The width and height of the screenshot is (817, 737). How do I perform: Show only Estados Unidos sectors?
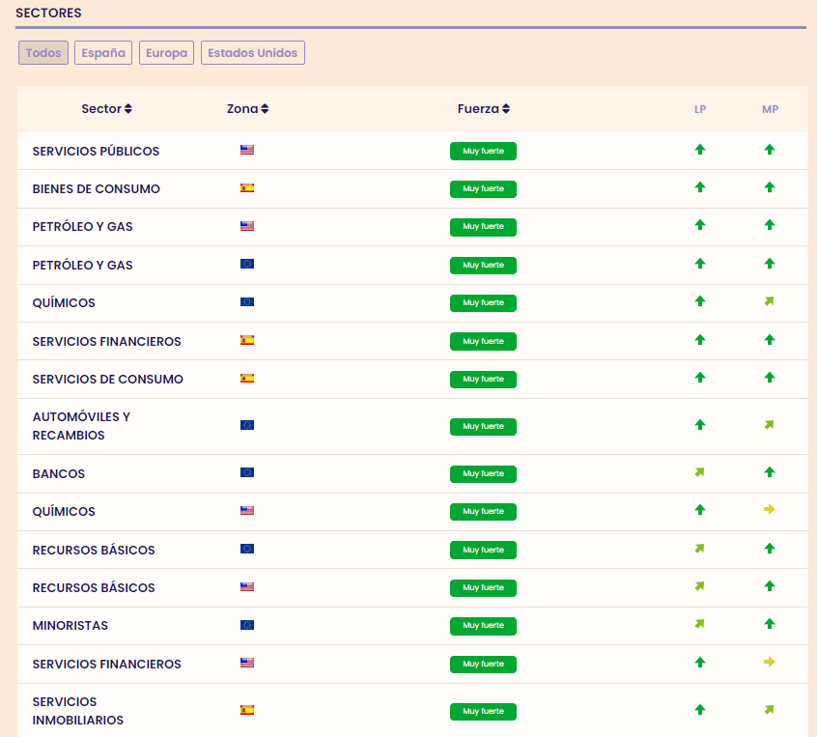(x=253, y=53)
